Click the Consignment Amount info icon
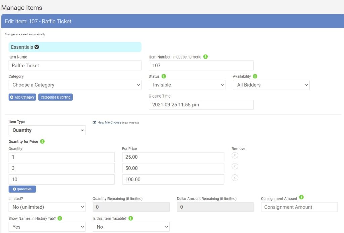Image resolution: width=344 pixels, height=233 pixels. pyautogui.click(x=301, y=197)
